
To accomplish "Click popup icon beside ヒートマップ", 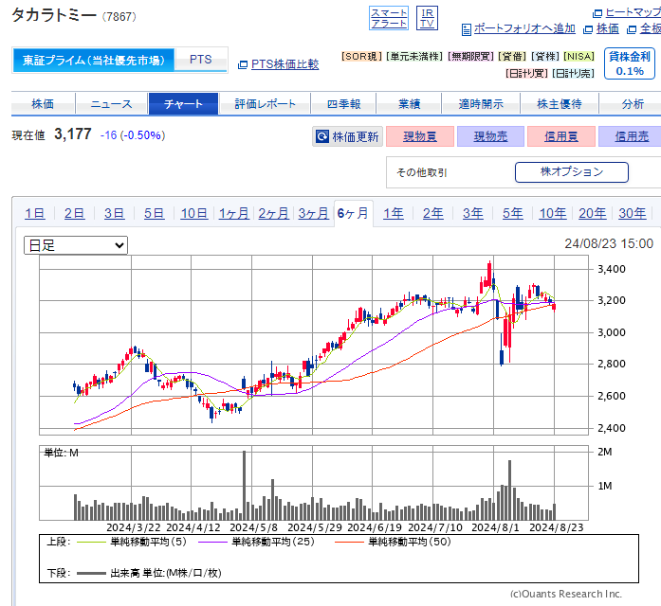I will click(597, 13).
